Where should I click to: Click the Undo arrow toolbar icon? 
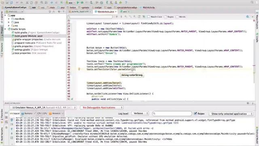point(17,2)
